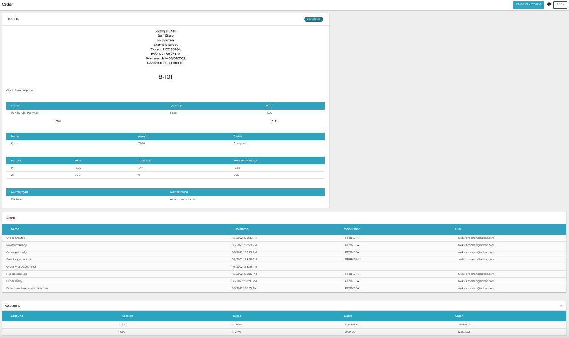Click the Timestamp column header in Events

[x=241, y=229]
